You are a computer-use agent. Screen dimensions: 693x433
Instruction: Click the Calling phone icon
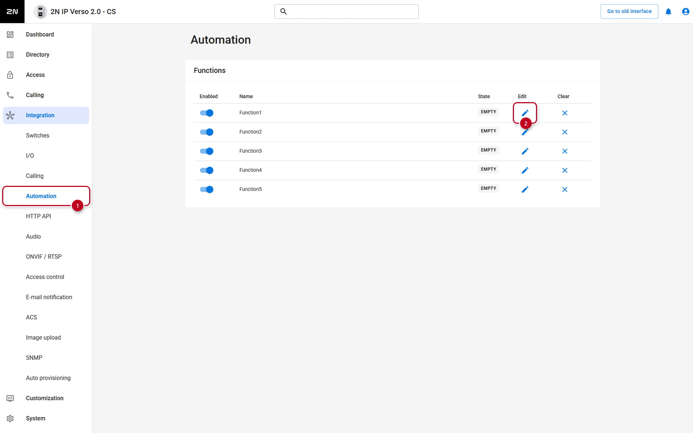coord(10,95)
